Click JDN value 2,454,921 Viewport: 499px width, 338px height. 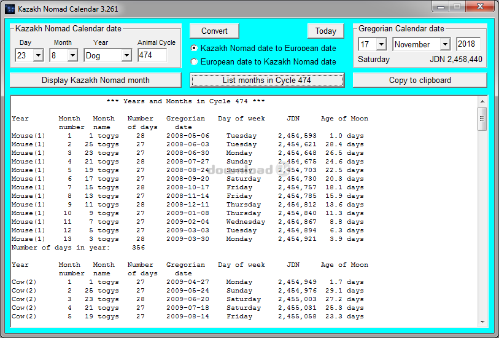point(297,239)
